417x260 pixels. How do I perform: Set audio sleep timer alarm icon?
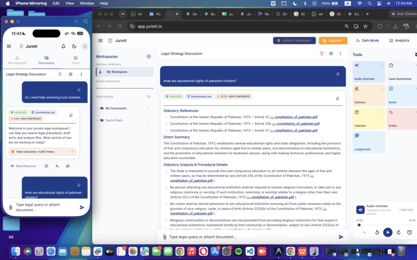pyautogui.click(x=409, y=233)
